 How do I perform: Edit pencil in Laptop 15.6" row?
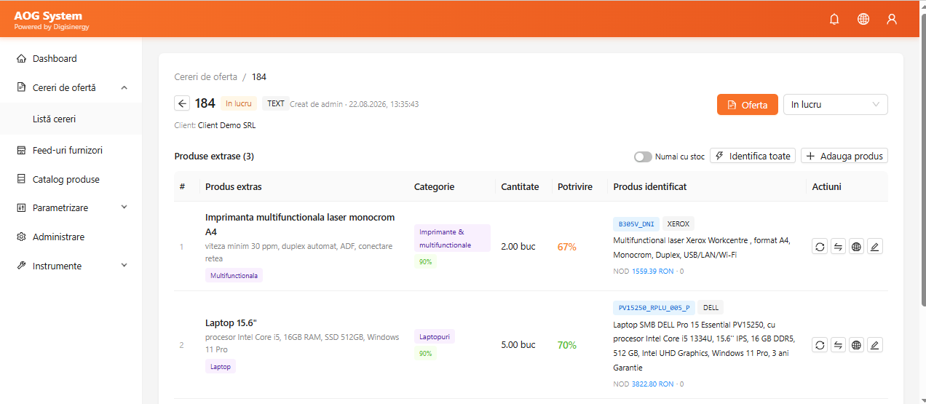click(x=875, y=345)
